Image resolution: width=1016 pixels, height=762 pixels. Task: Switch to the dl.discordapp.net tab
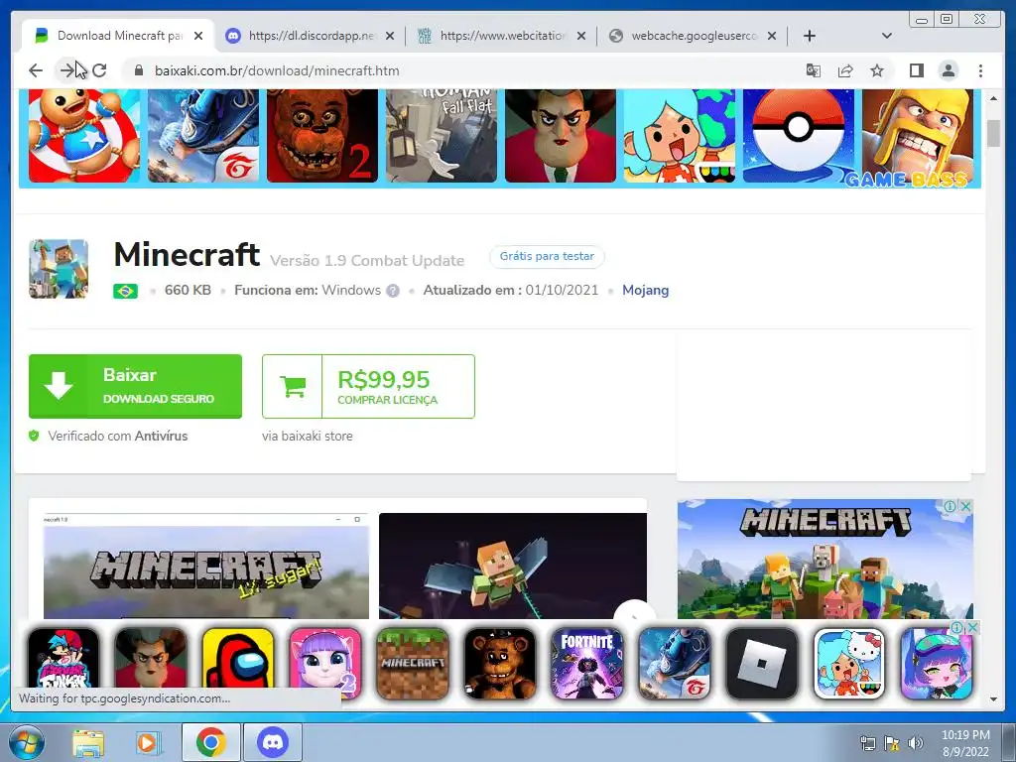pyautogui.click(x=311, y=36)
